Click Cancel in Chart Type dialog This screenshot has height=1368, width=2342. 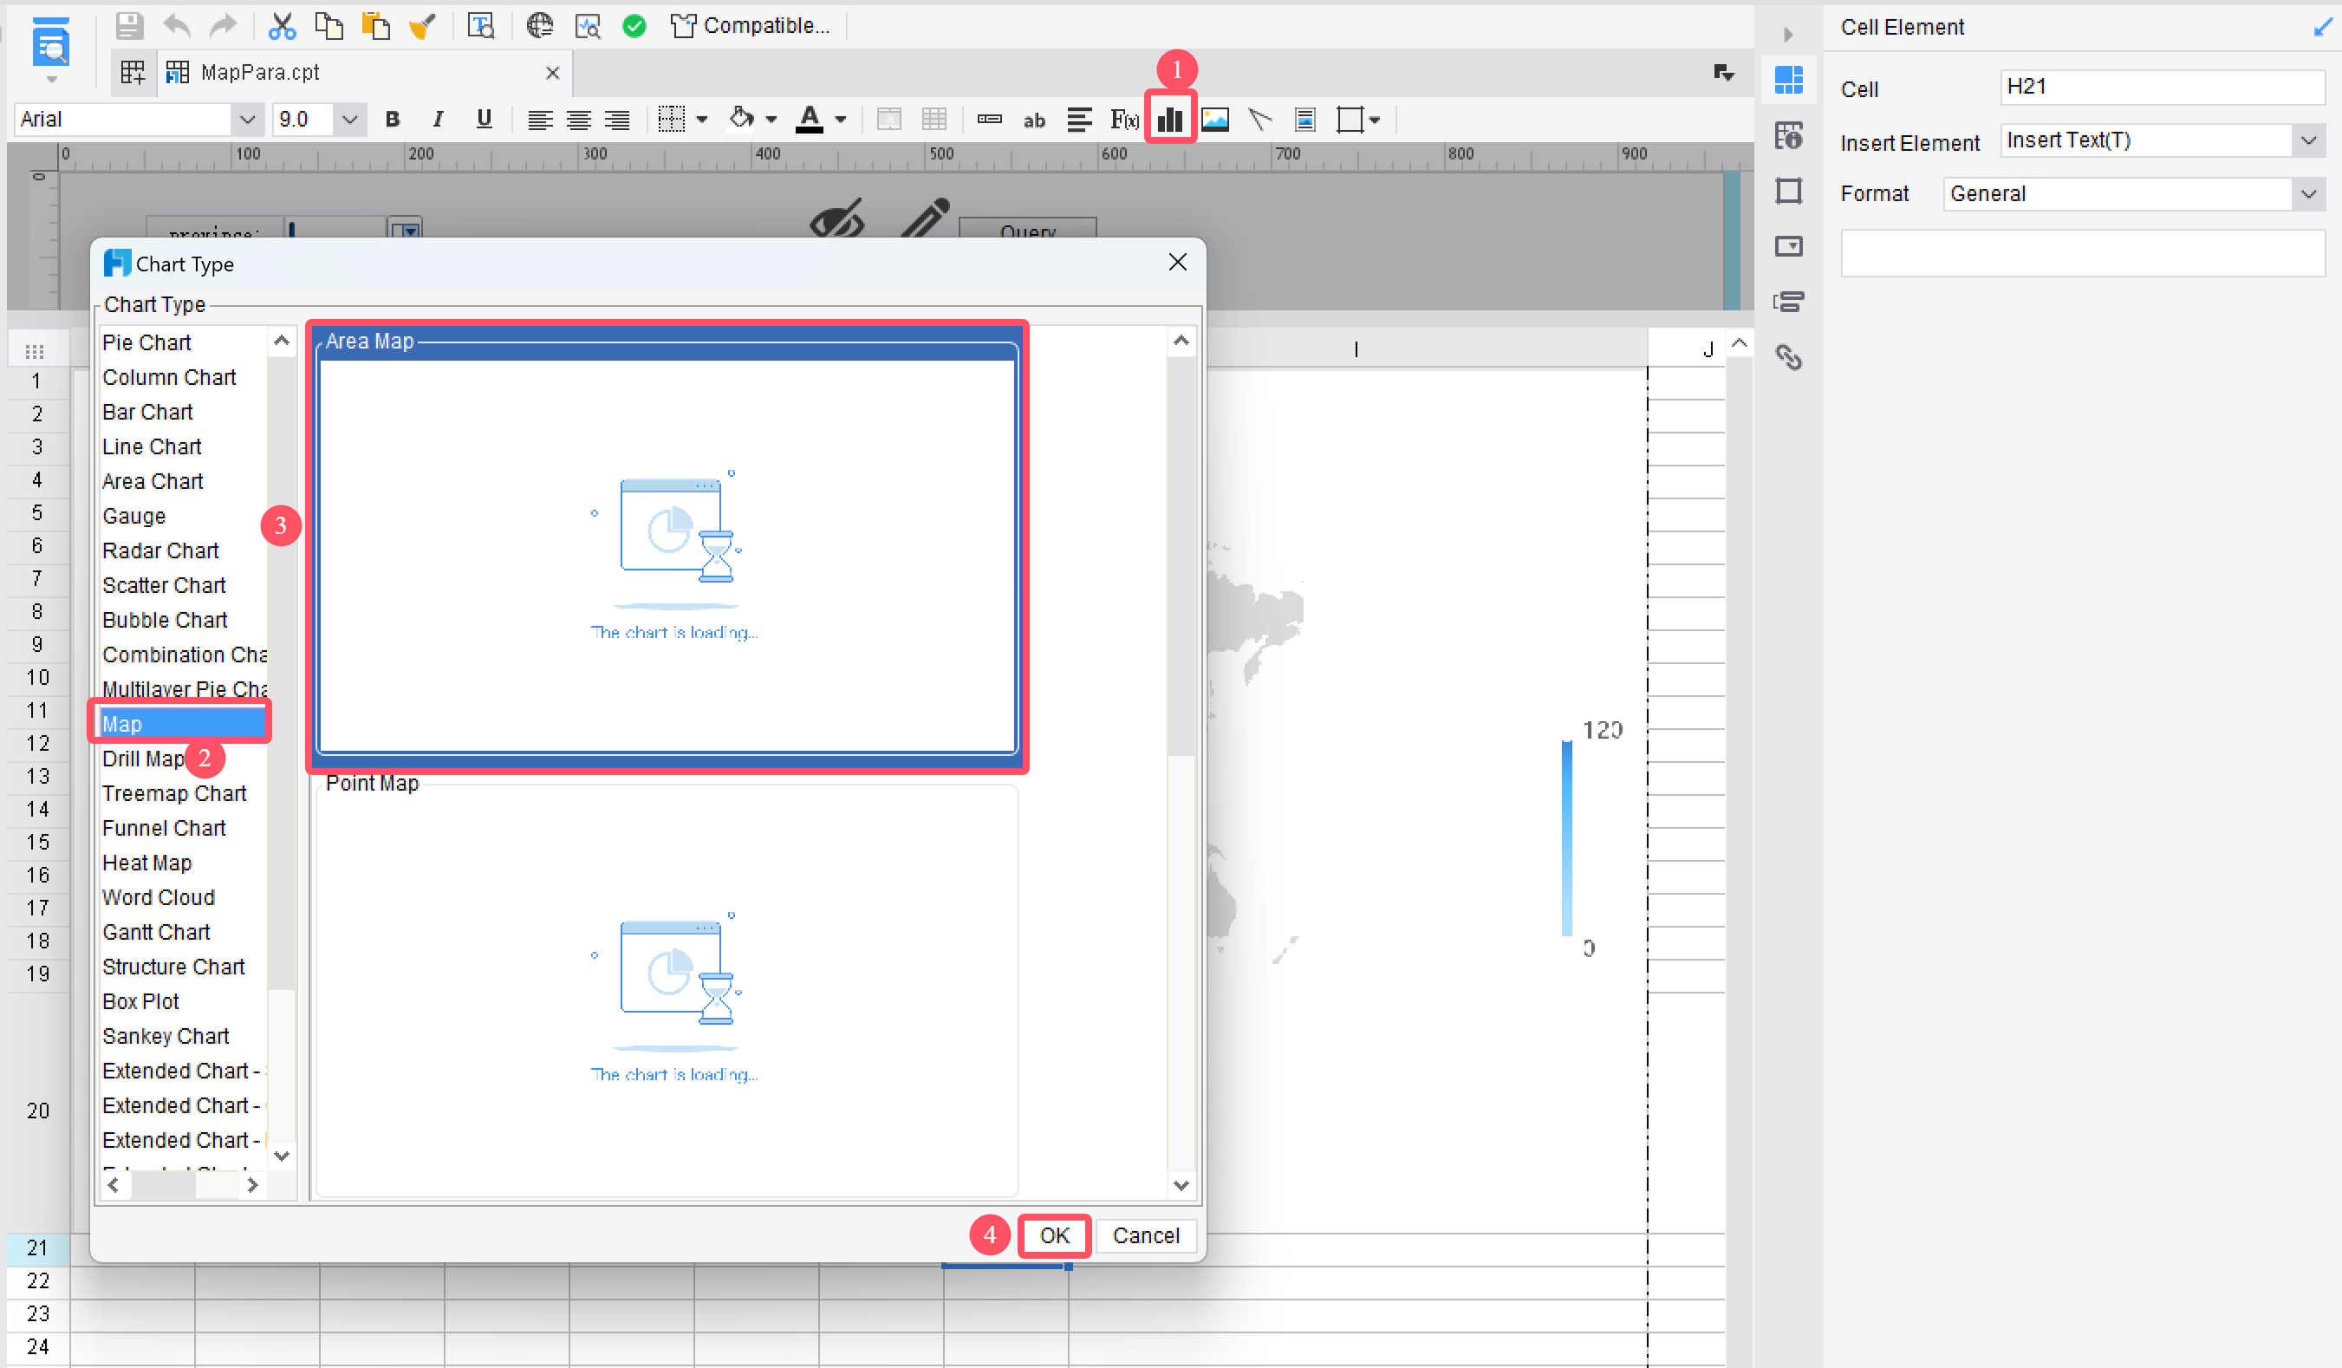(x=1146, y=1235)
